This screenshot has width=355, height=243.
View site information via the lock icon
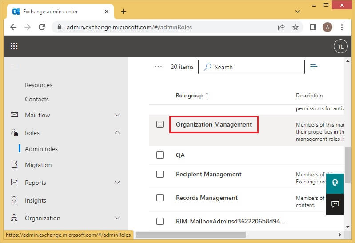(x=60, y=27)
